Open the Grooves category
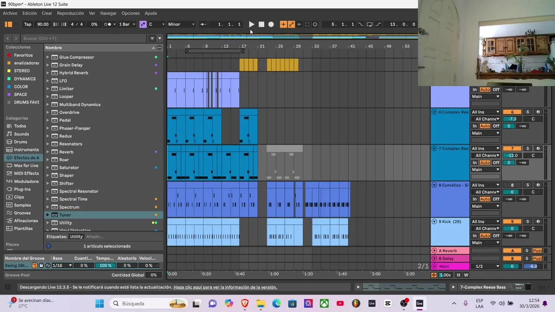The height and width of the screenshot is (312, 555). (x=22, y=213)
